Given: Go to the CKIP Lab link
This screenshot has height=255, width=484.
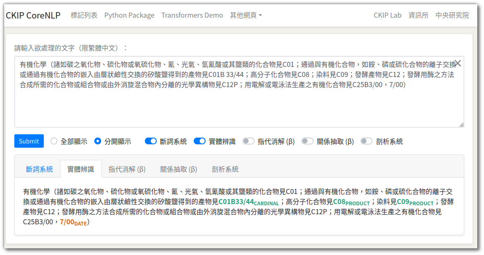Looking at the screenshot, I should [x=388, y=15].
